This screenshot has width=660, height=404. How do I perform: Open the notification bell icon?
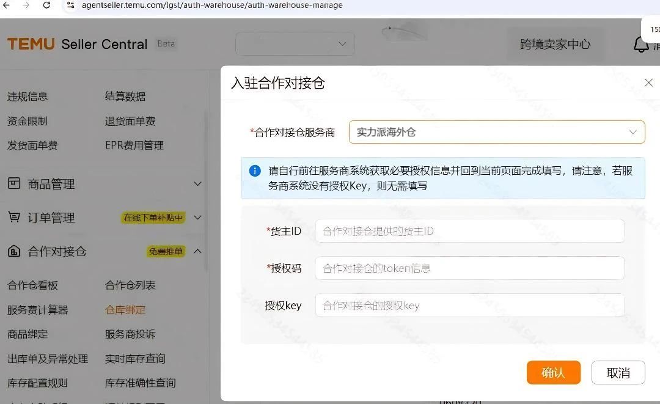[x=641, y=44]
